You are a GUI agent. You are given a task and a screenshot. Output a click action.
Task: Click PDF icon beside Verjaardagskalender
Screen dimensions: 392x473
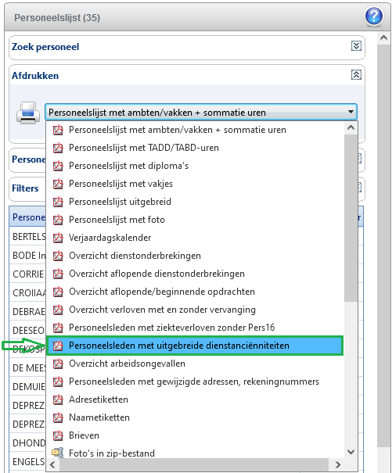(58, 238)
